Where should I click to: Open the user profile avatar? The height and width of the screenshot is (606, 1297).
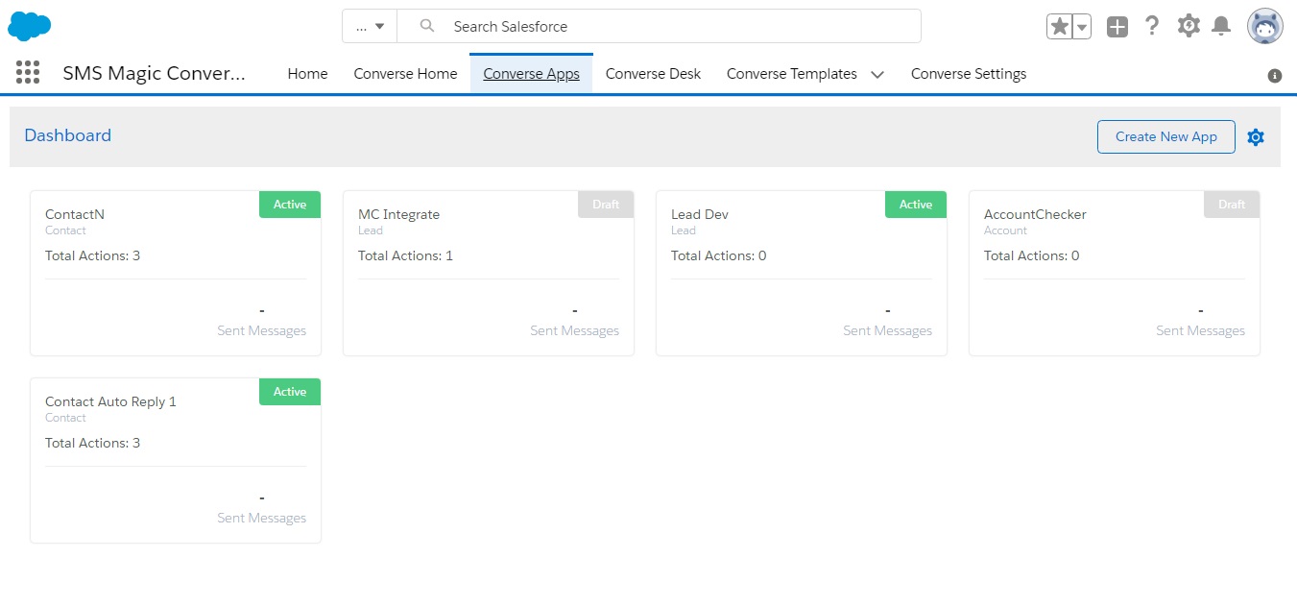point(1264,26)
